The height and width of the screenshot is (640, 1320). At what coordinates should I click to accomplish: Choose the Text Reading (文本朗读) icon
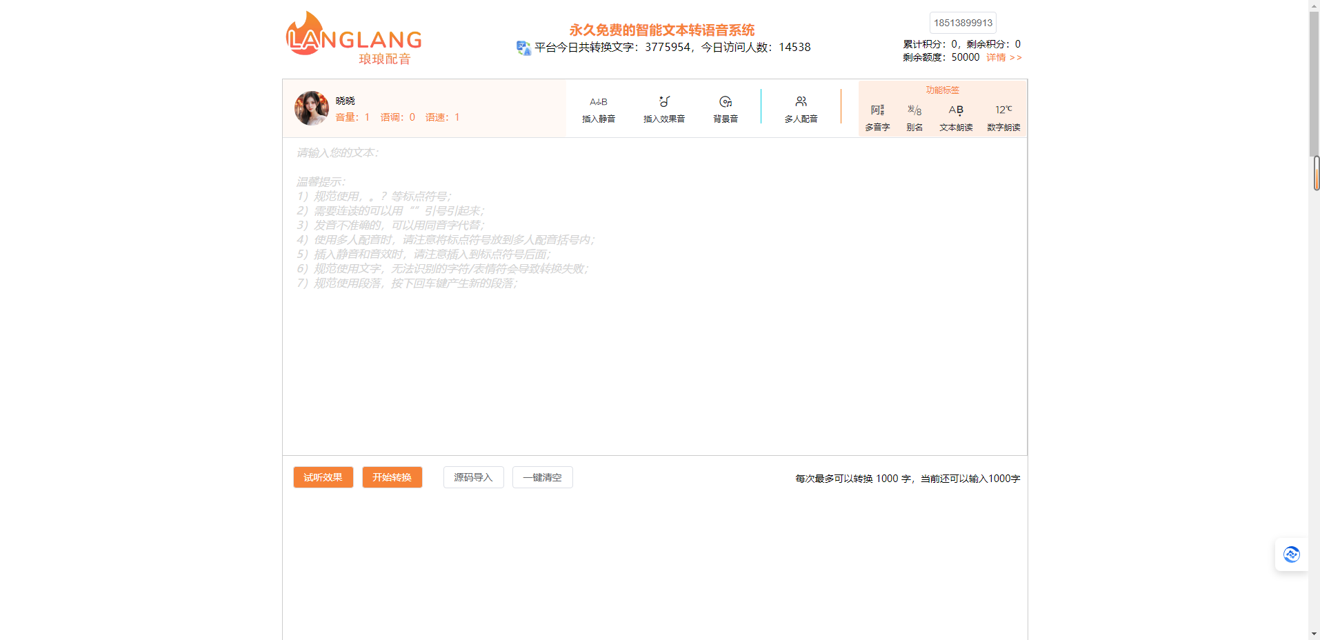956,110
